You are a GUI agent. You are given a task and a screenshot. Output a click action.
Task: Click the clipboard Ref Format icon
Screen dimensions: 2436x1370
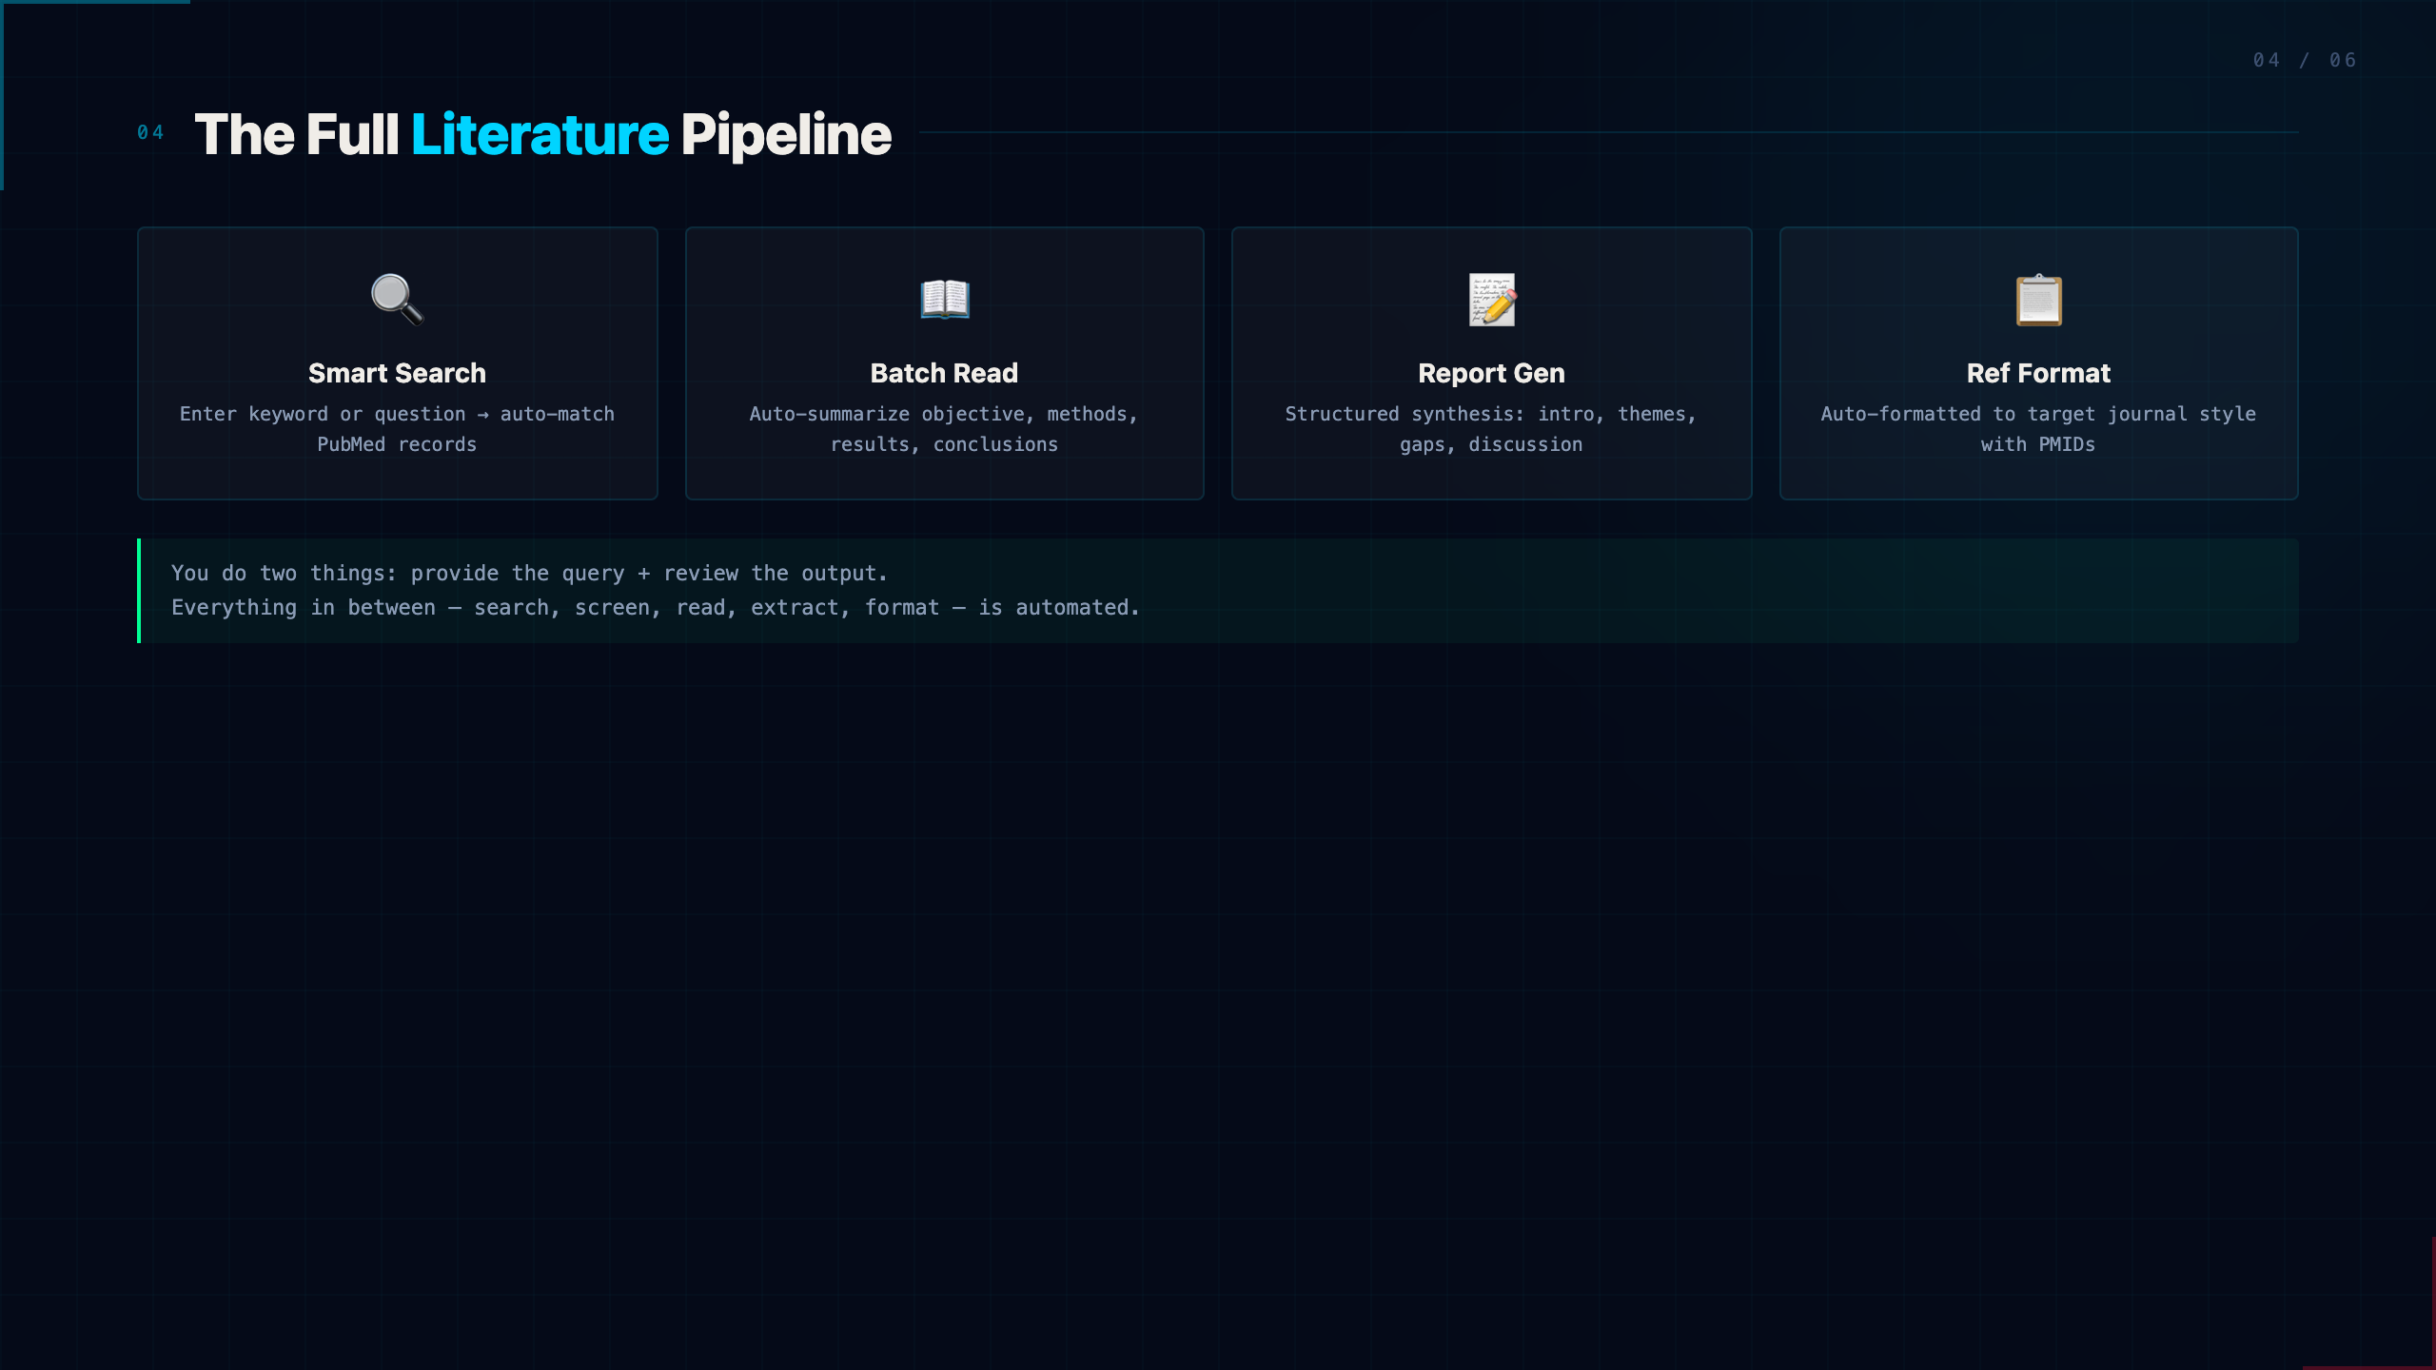tap(2039, 300)
